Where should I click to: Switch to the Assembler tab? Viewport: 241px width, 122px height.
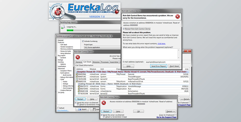(x=114, y=62)
